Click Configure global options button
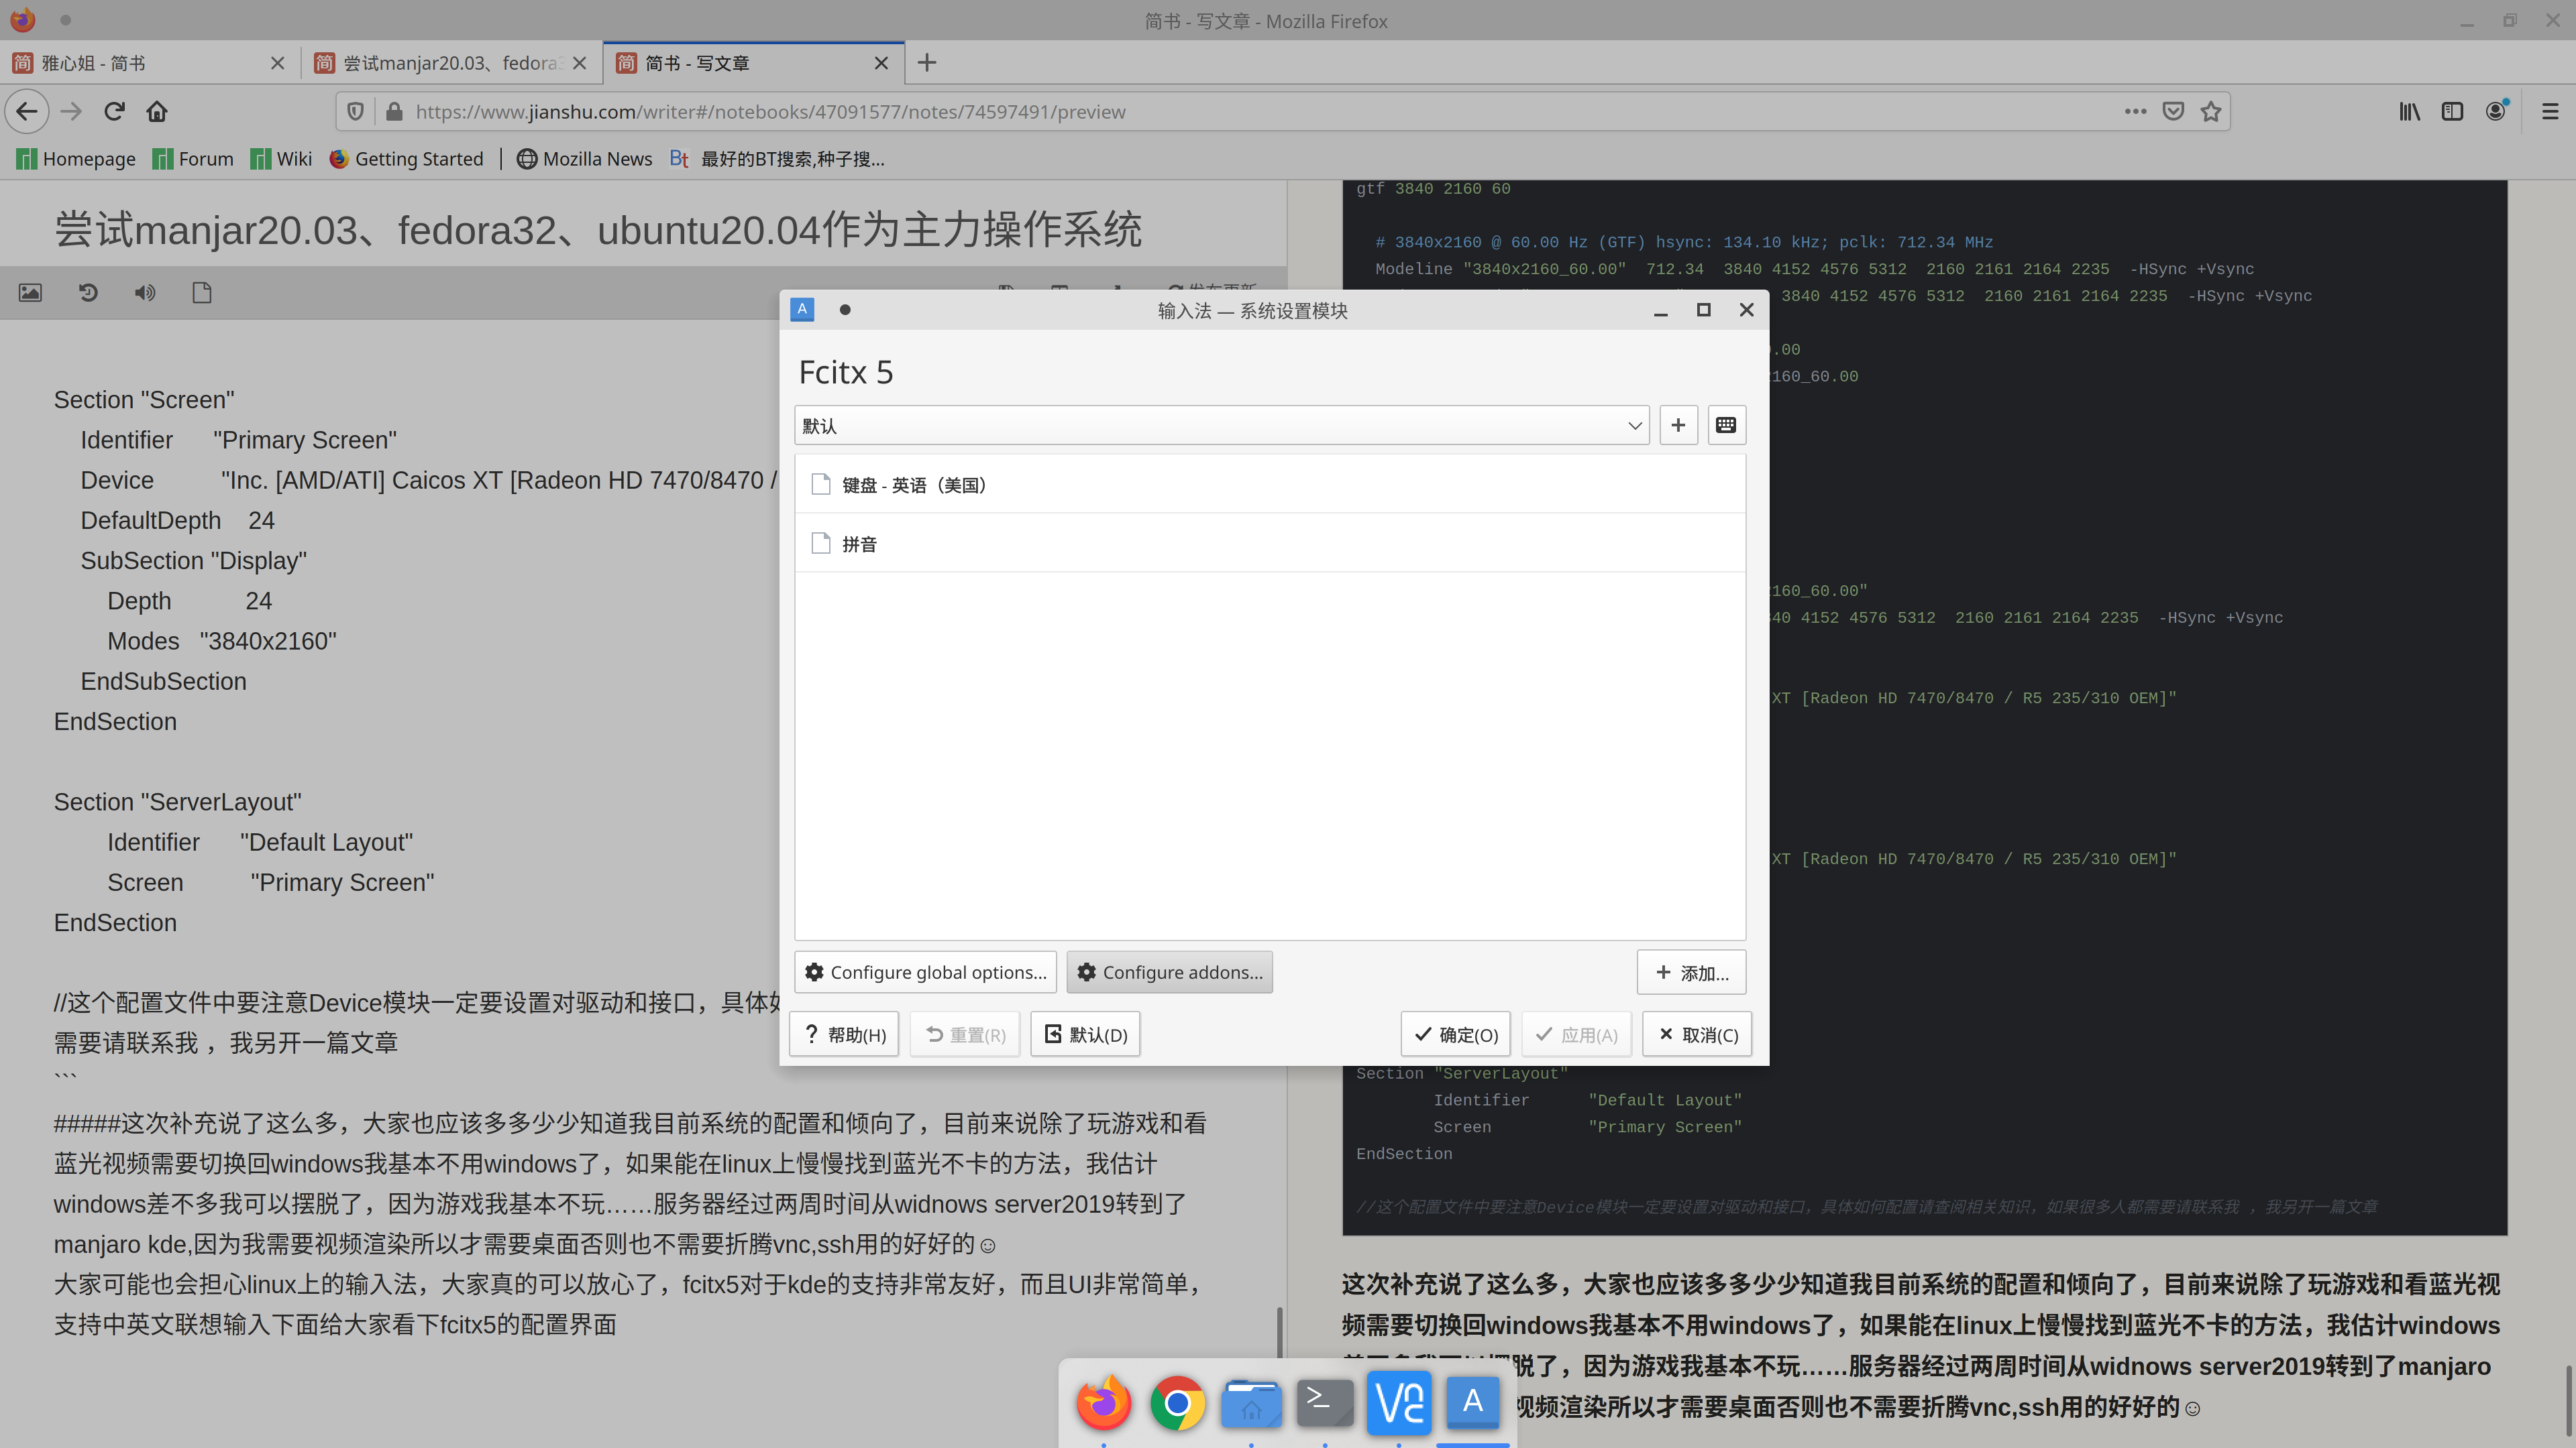Image resolution: width=2576 pixels, height=1448 pixels. pyautogui.click(x=925, y=972)
